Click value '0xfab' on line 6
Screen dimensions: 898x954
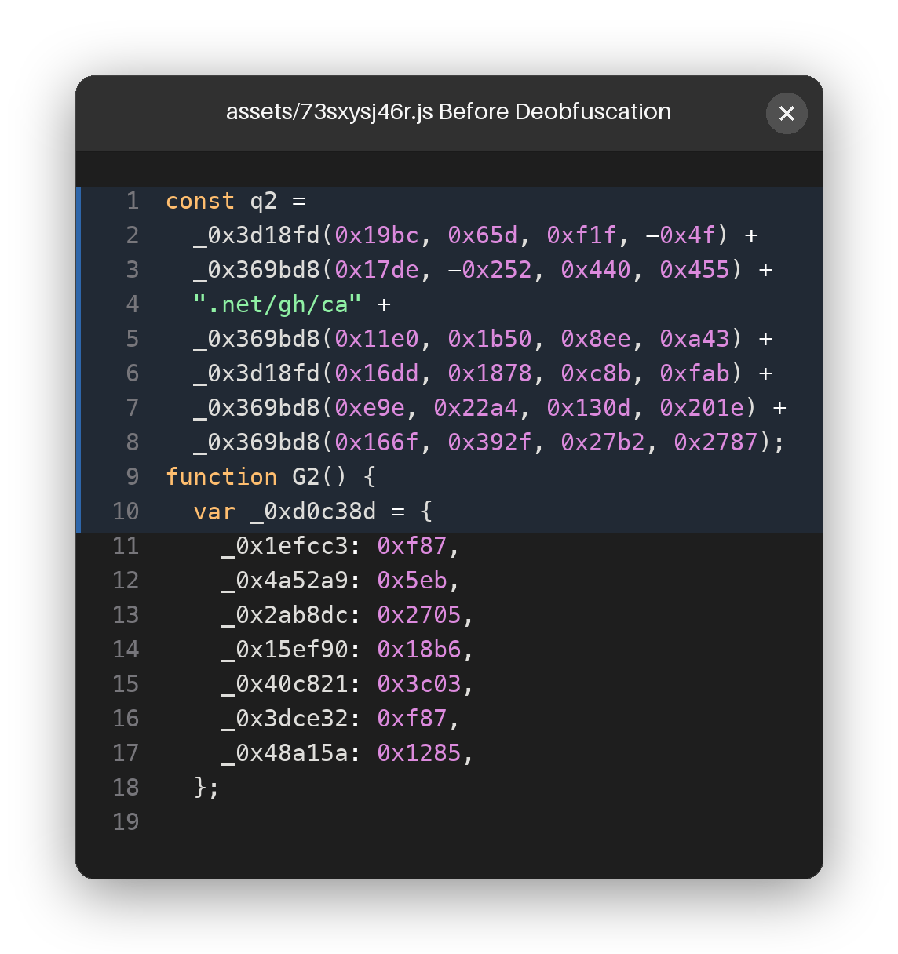pyautogui.click(x=695, y=373)
